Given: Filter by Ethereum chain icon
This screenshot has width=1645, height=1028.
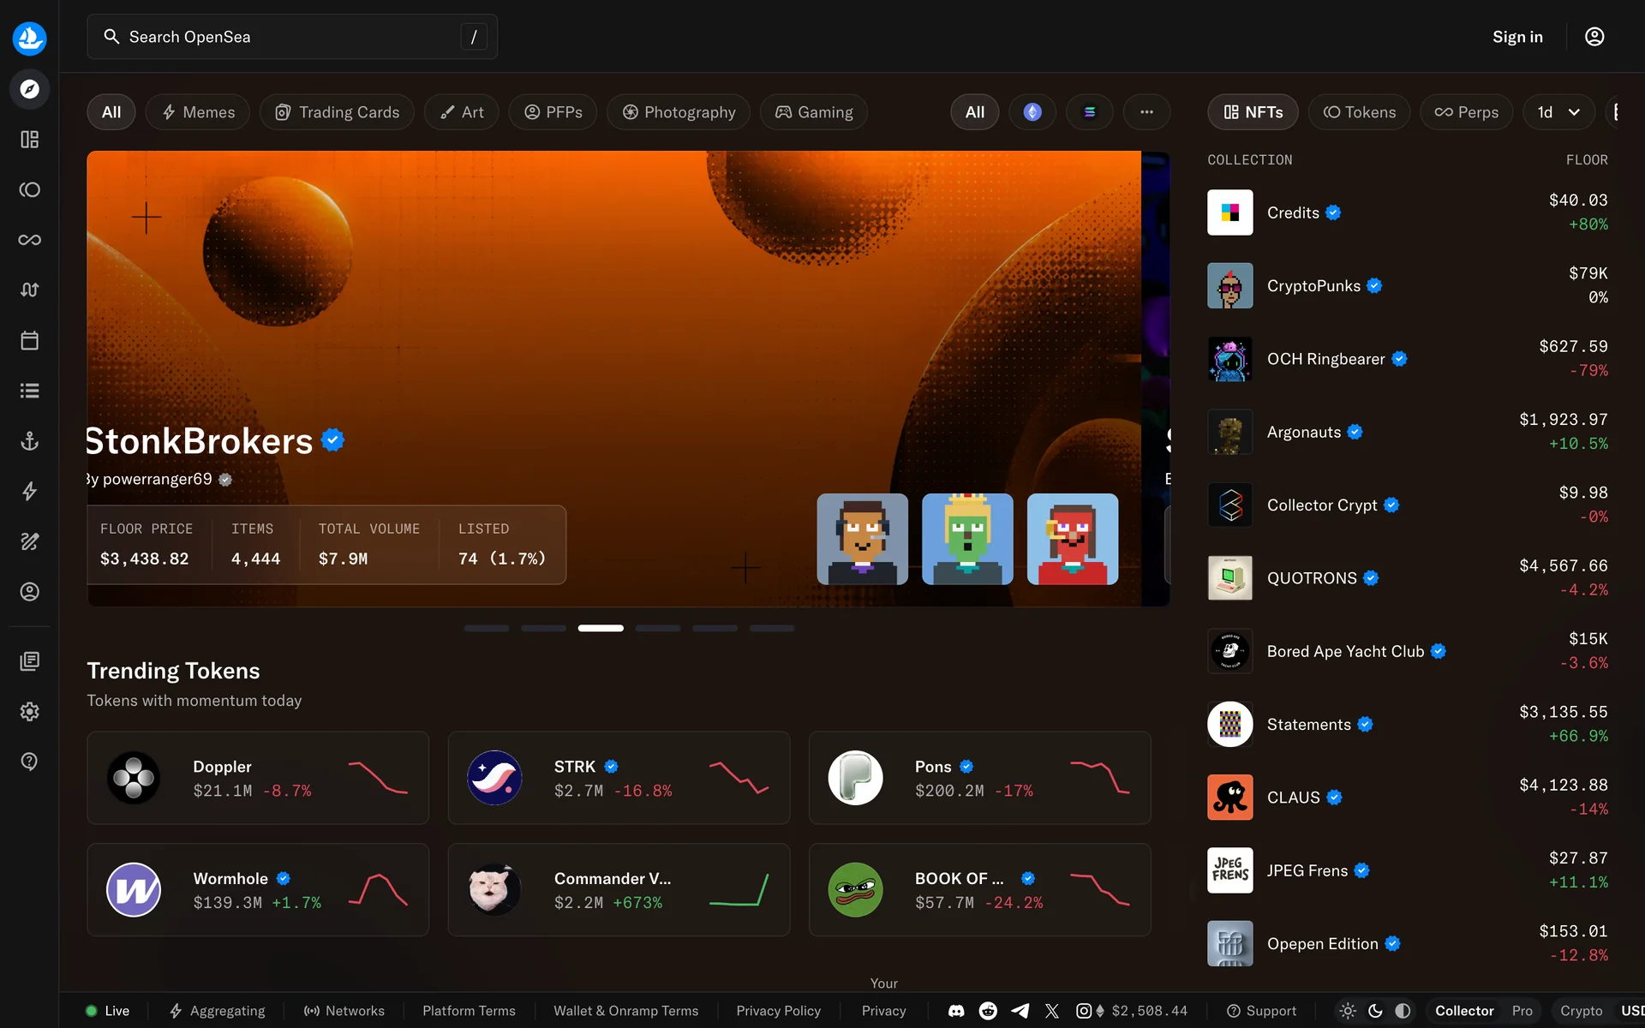Looking at the screenshot, I should tap(1032, 112).
